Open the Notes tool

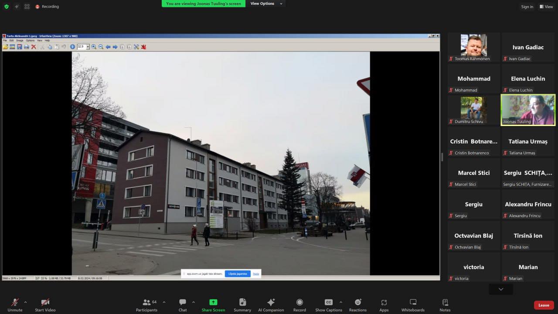[x=445, y=305]
